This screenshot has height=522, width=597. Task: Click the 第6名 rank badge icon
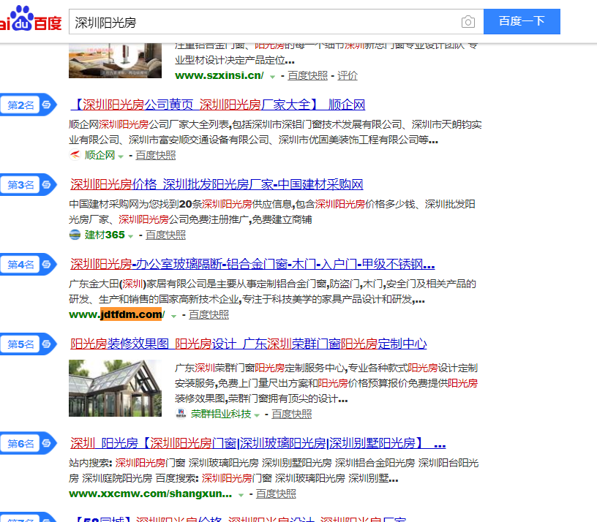(x=29, y=443)
